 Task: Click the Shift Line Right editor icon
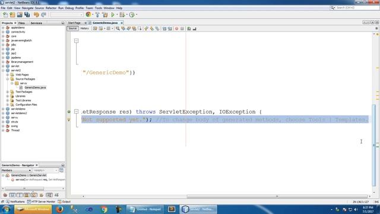point(170,29)
